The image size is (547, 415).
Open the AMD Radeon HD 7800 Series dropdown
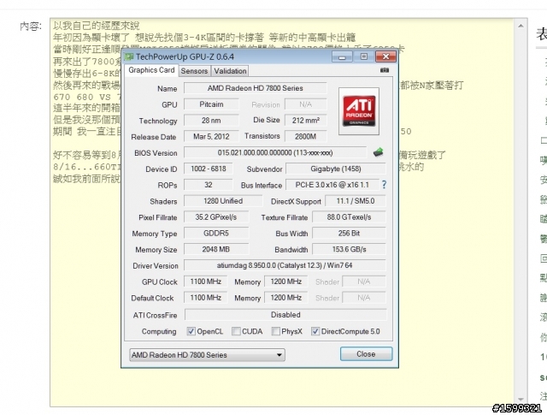click(207, 355)
